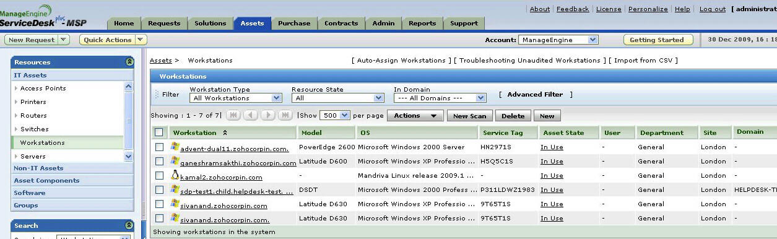Viewport: 777px width, 239px height.
Task: Click the Linux penguin icon beside kamal2.zohocorpin.com
Action: tap(175, 175)
